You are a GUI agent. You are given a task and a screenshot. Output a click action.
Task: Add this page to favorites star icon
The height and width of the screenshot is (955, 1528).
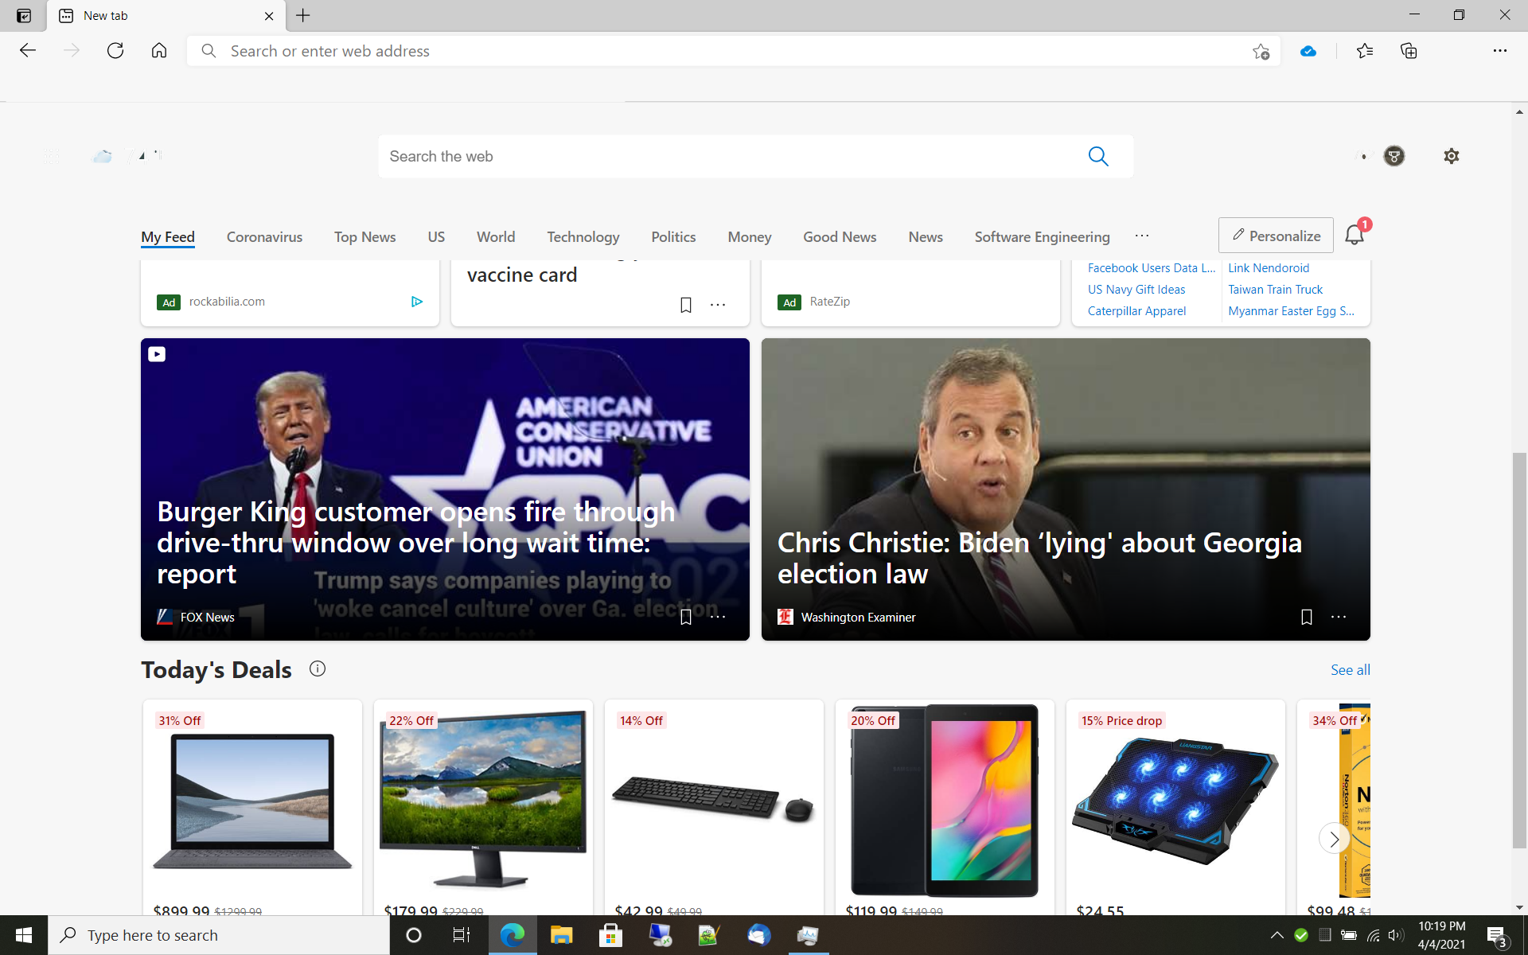click(1261, 52)
